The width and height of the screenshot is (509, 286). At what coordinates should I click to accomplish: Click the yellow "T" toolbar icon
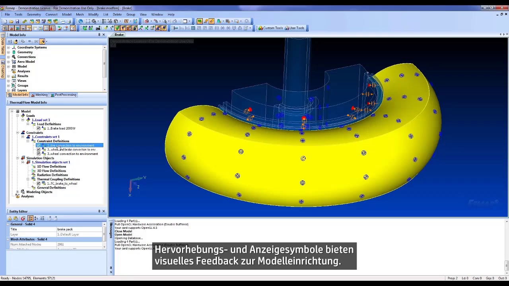click(123, 28)
